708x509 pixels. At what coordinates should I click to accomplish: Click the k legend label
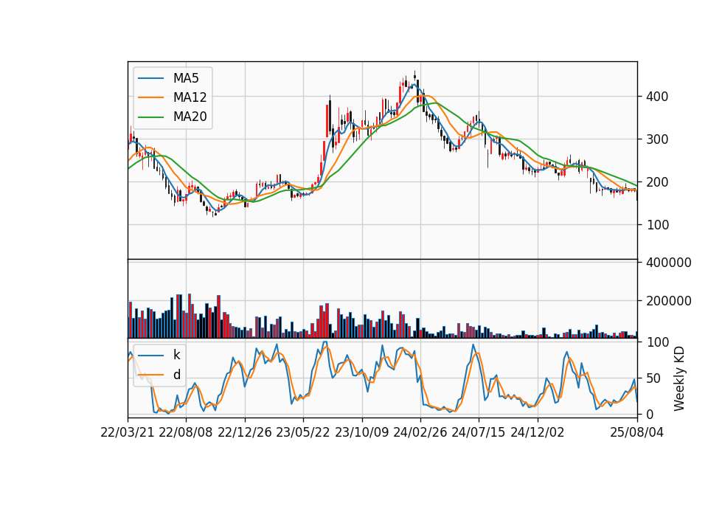click(x=176, y=355)
